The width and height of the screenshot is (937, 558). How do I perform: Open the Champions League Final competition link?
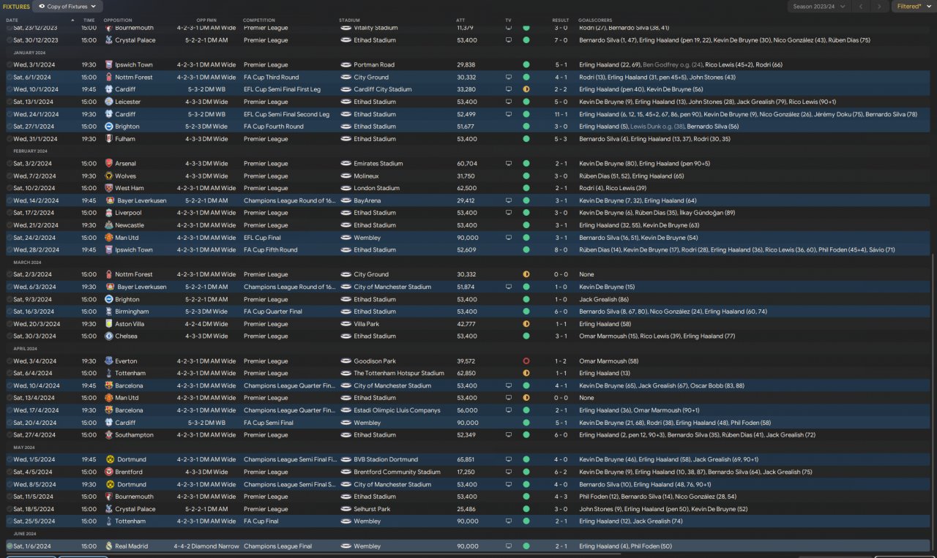pyautogui.click(x=277, y=546)
